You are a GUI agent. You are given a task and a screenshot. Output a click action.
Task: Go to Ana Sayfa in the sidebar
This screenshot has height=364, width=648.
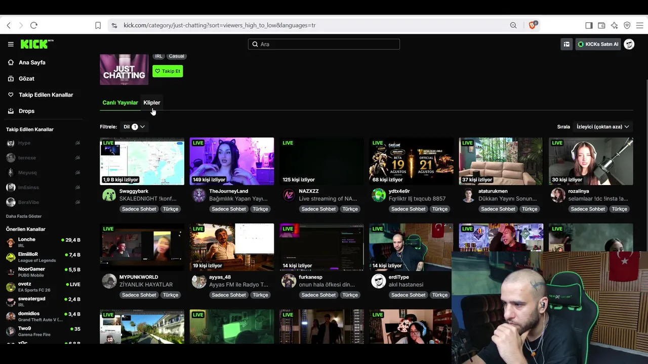coord(32,63)
